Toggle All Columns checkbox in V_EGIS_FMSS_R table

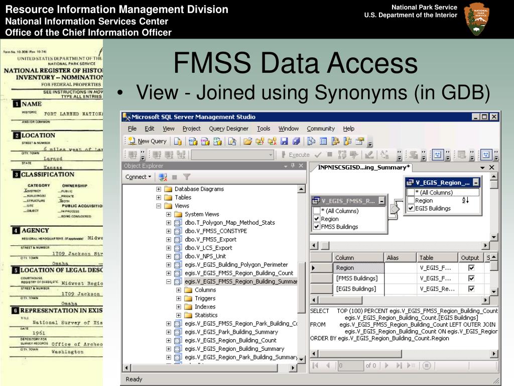(317, 211)
